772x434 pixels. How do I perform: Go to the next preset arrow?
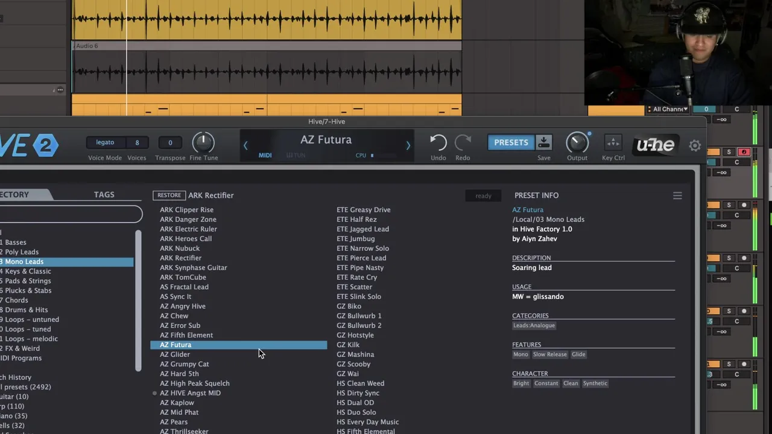(x=408, y=145)
